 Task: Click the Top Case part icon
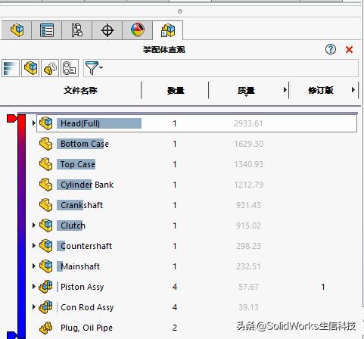click(x=46, y=164)
